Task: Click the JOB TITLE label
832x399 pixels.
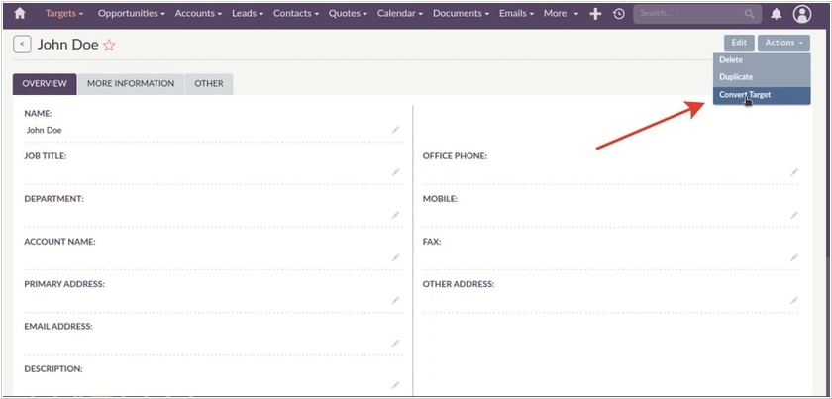Action: click(x=46, y=156)
